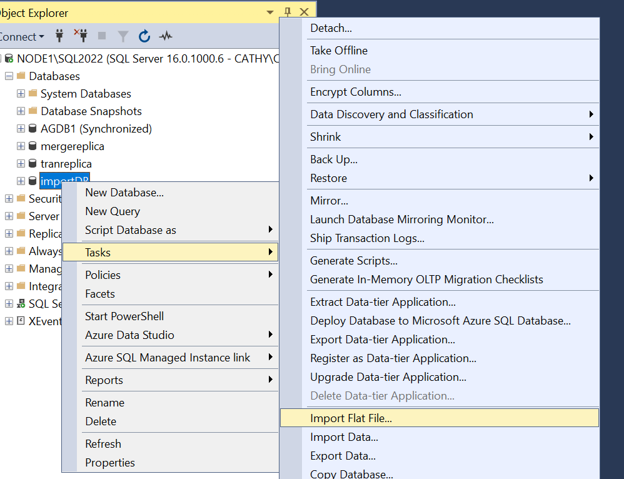Select the mergereplica database

[73, 146]
